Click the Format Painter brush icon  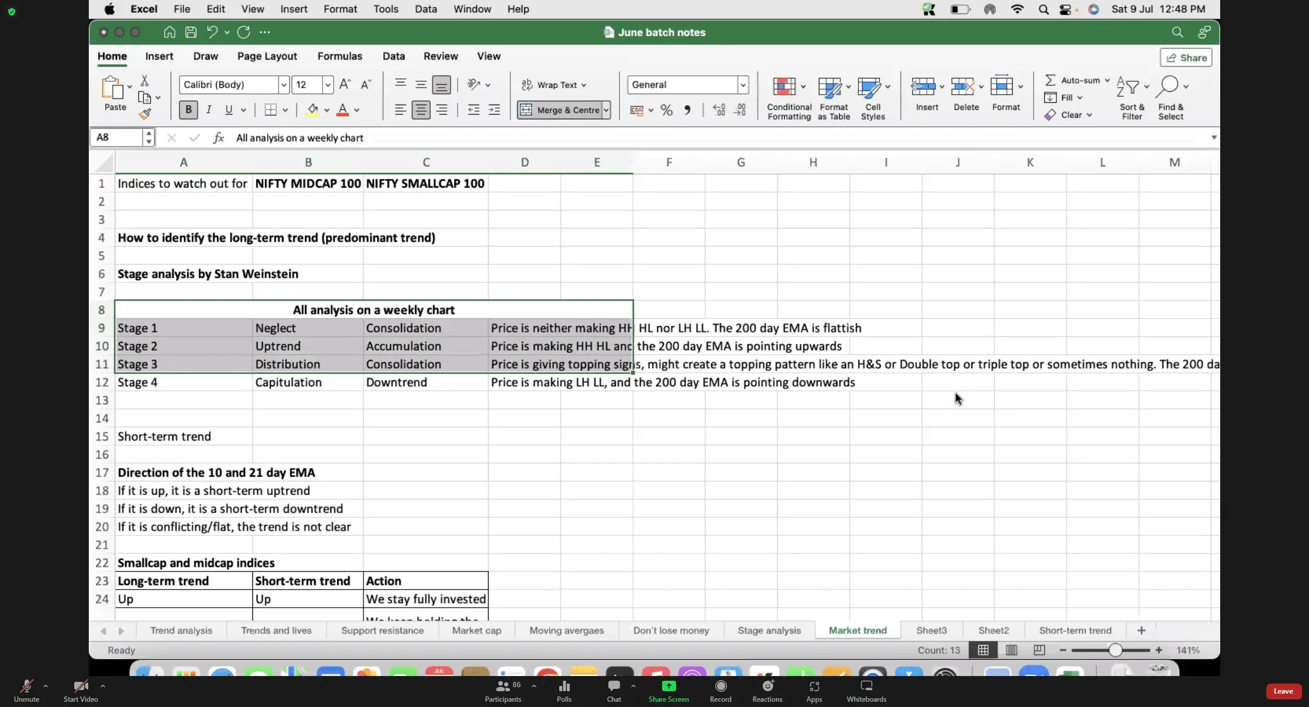(x=145, y=115)
